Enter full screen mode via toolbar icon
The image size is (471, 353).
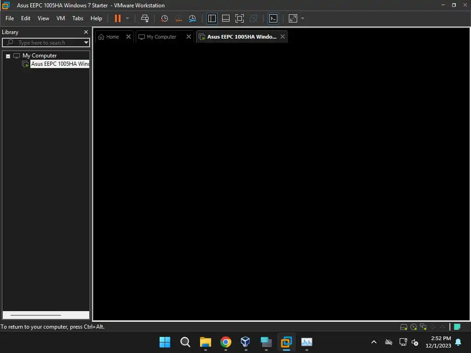(239, 18)
